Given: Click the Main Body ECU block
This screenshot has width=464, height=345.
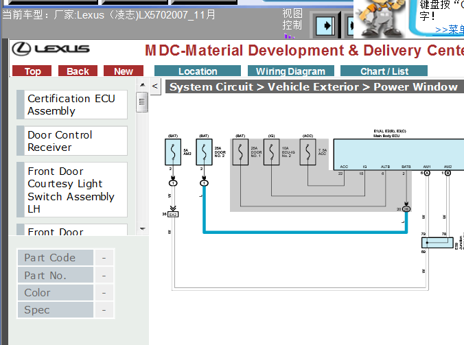Looking at the screenshot, I should (x=399, y=154).
